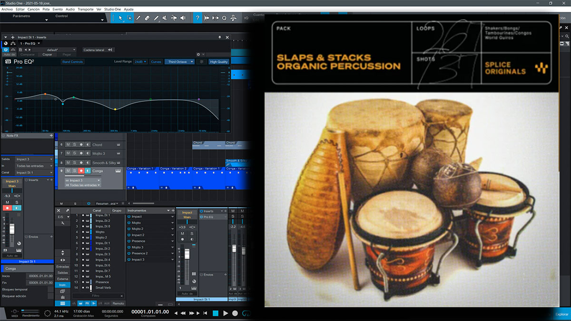The height and width of the screenshot is (321, 571).
Task: Open the Editar menu
Action: pos(20,9)
